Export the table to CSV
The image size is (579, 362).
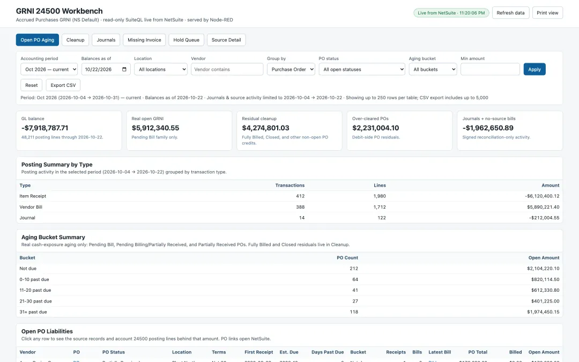click(63, 85)
